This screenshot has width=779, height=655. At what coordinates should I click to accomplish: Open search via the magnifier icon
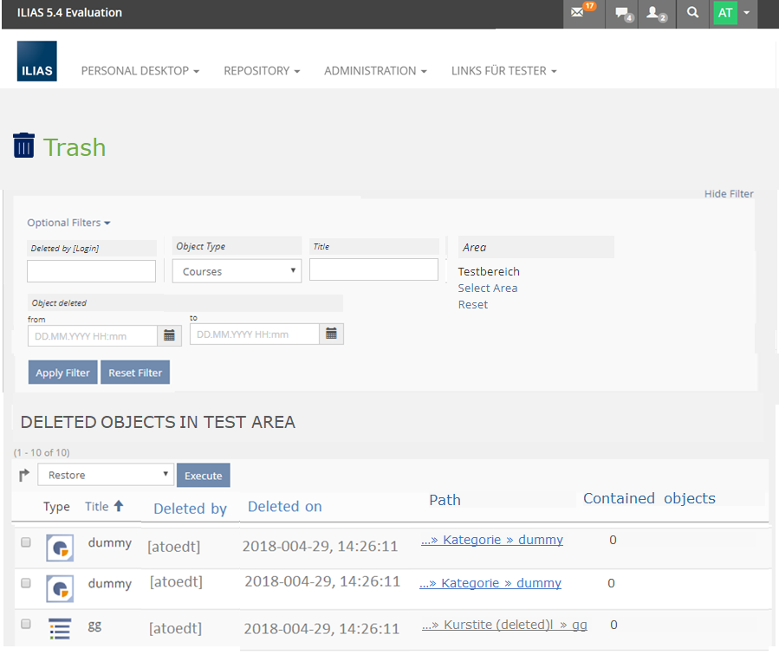pos(691,13)
